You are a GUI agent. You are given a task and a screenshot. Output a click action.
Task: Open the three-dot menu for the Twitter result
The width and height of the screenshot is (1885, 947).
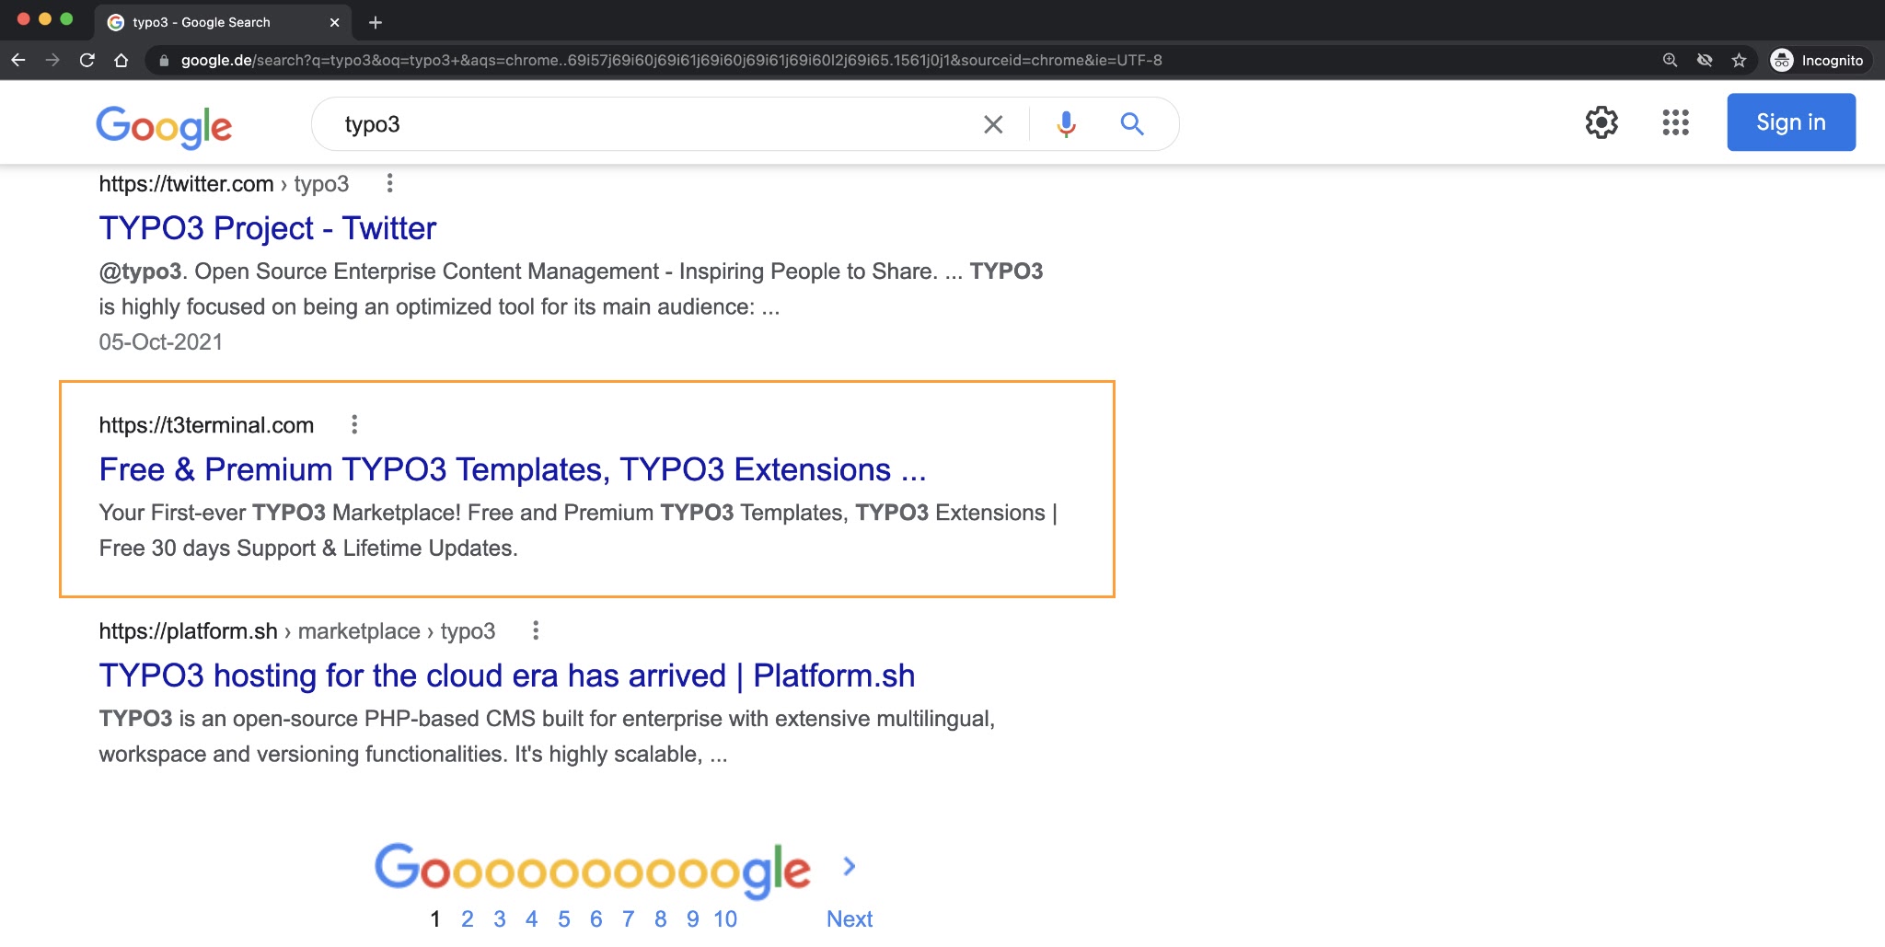click(x=389, y=183)
